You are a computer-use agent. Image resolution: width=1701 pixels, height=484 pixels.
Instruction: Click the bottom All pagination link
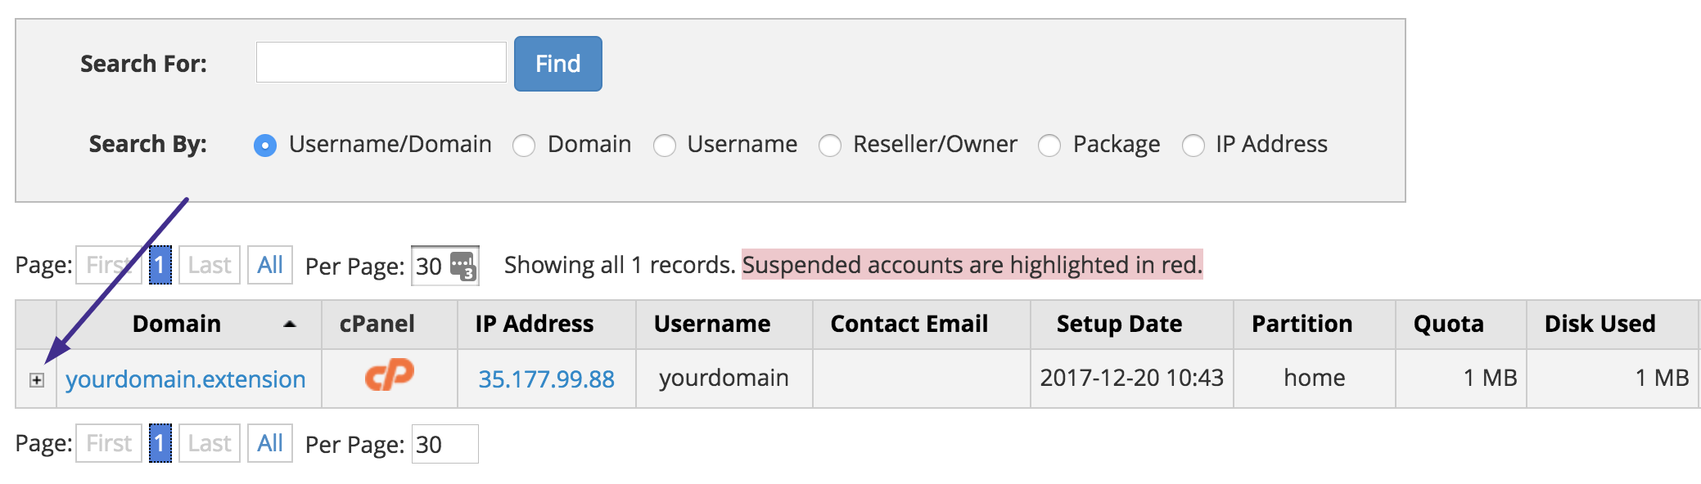[x=270, y=443]
